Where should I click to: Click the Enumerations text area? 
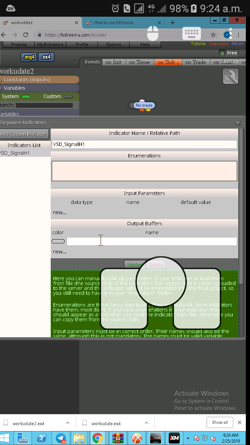click(x=144, y=171)
